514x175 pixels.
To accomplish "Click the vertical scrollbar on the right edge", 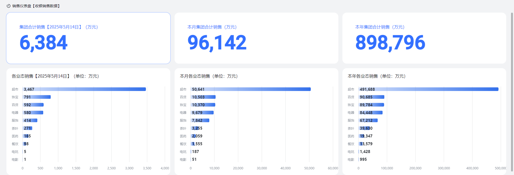I will (x=512, y=91).
